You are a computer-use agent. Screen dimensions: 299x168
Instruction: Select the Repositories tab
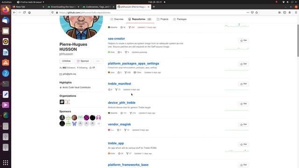tap(140, 19)
